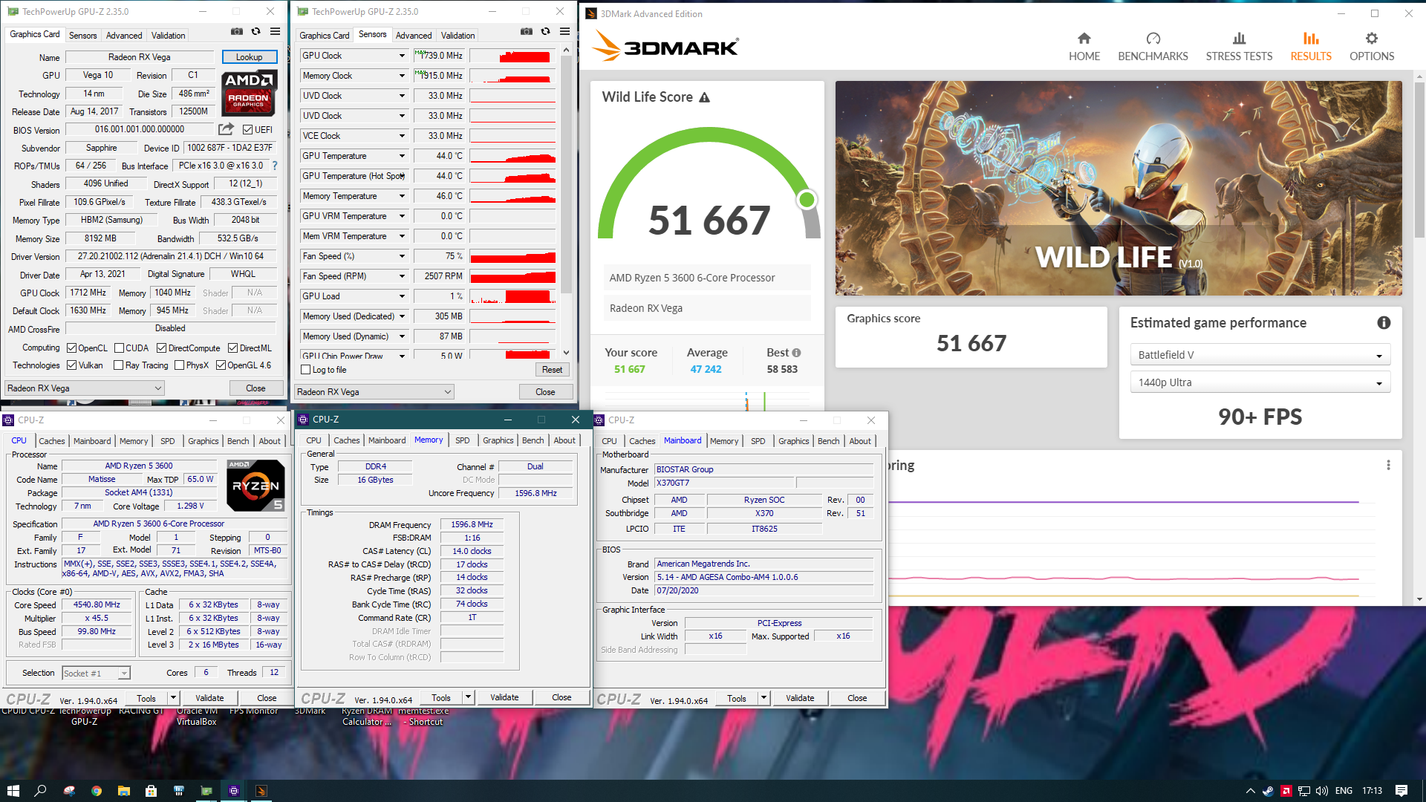The width and height of the screenshot is (1426, 802).
Task: Click the 3DMark icon in the taskbar
Action: coord(261,791)
